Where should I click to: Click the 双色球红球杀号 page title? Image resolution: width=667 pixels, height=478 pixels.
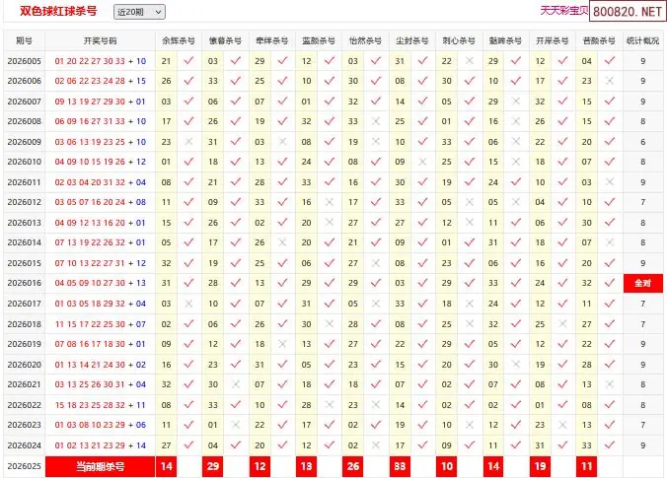pos(58,12)
